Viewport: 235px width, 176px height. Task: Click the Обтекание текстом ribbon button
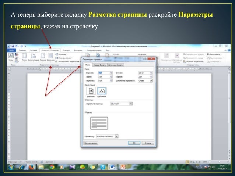point(177,58)
